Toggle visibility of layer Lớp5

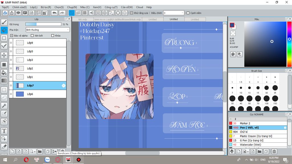[11, 51]
